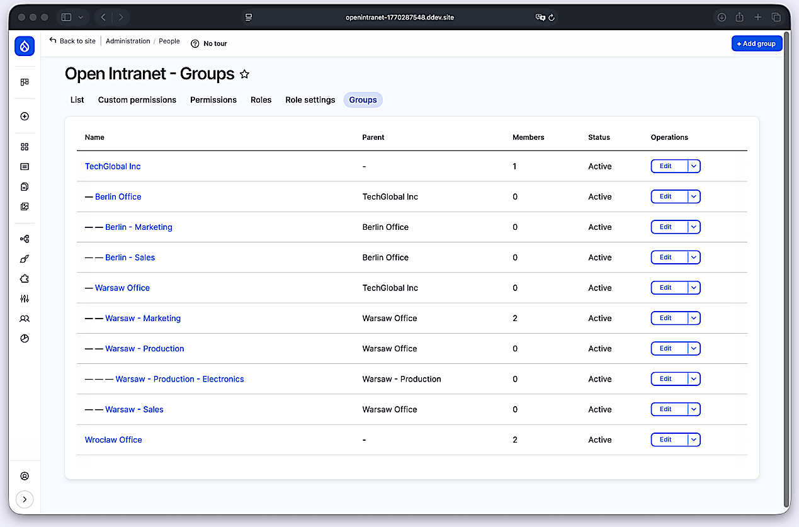Click the Create plus-circle sidebar icon
This screenshot has width=799, height=527.
tap(25, 116)
